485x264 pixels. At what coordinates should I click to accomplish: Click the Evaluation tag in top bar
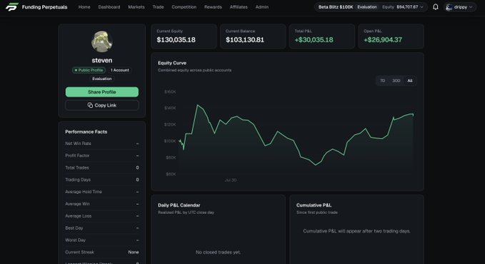367,7
